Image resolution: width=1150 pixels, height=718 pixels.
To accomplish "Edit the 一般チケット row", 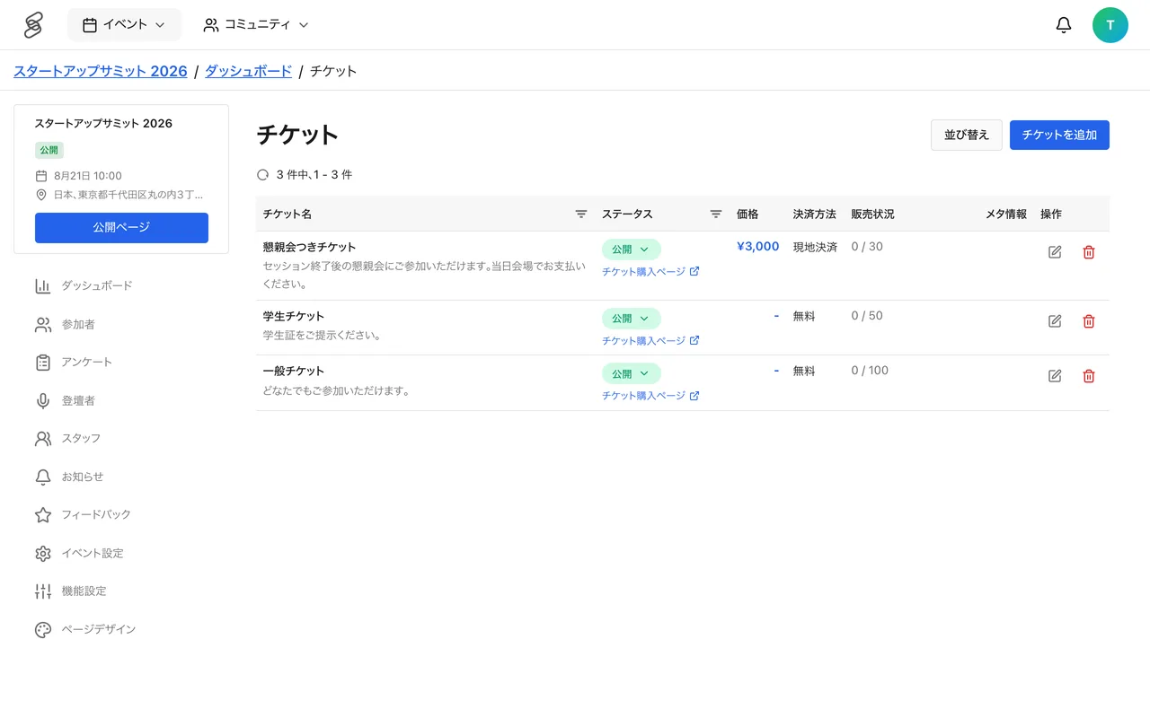I will (1055, 376).
